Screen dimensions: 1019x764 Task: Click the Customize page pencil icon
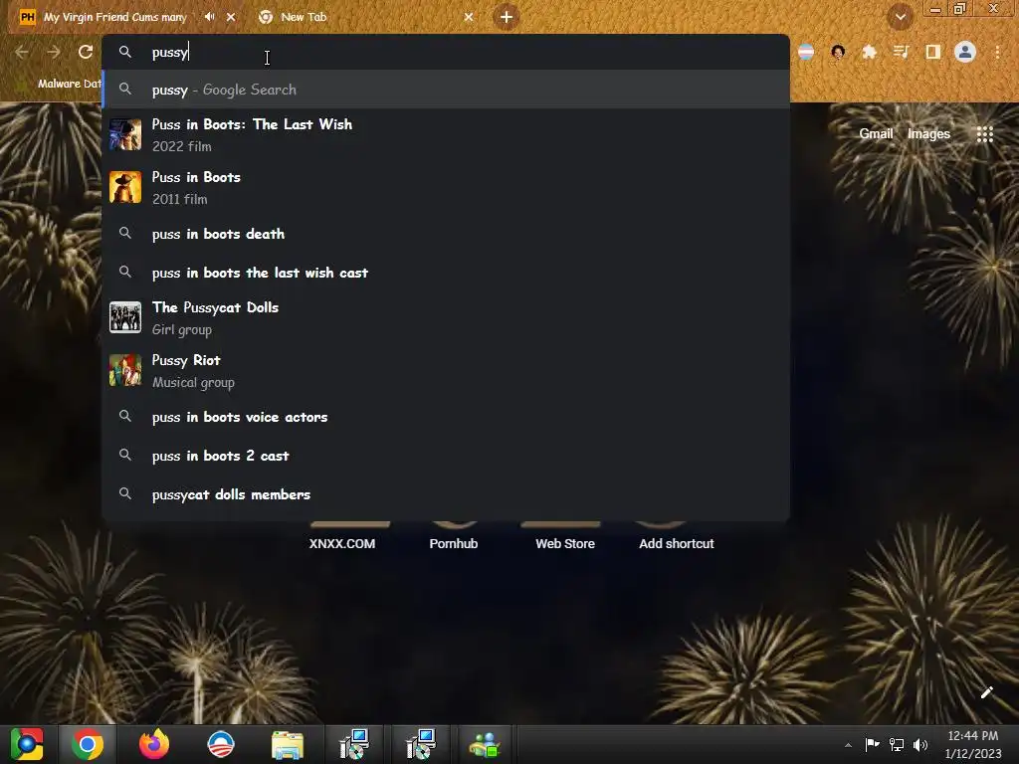click(987, 692)
